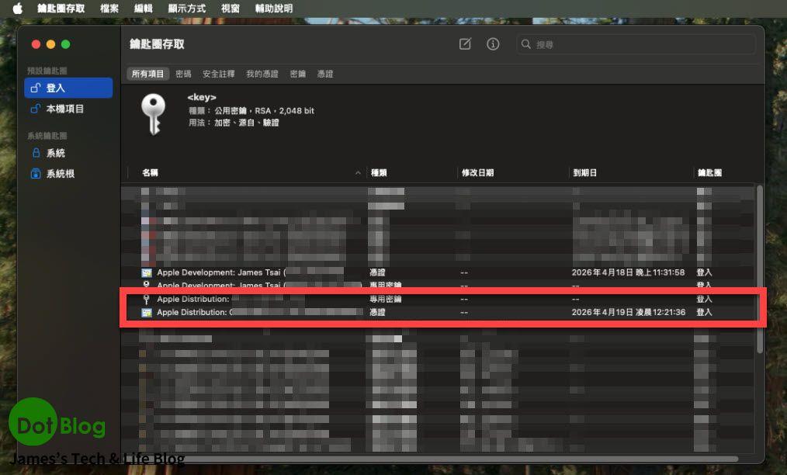Switch to the 安全註釋 tab

[219, 74]
